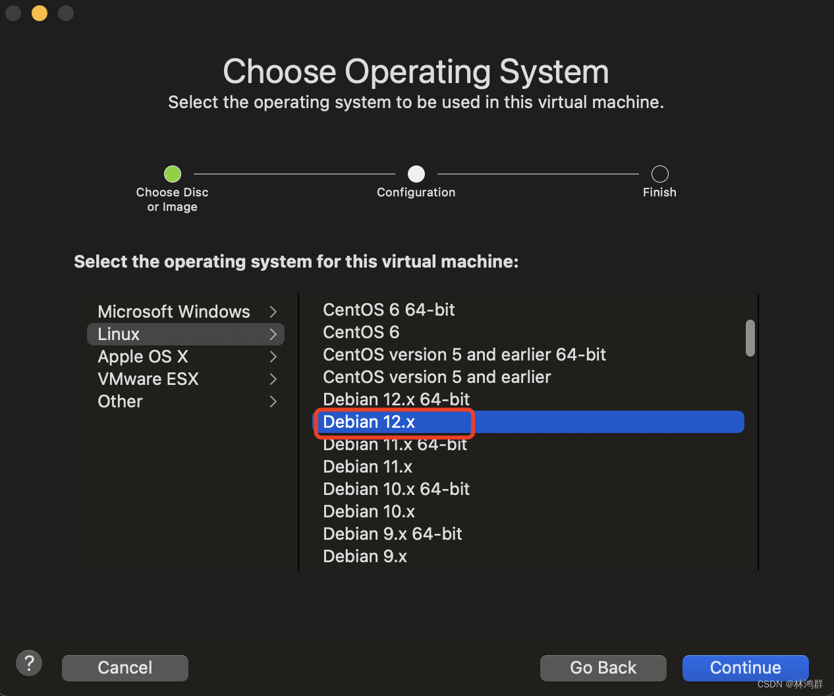Viewport: 834px width, 696px height.
Task: Expand the Microsoft Windows category chevron
Action: click(x=273, y=312)
